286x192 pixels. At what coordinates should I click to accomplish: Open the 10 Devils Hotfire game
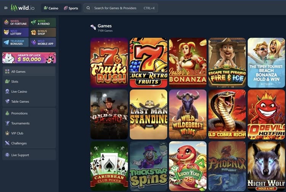tap(266, 114)
